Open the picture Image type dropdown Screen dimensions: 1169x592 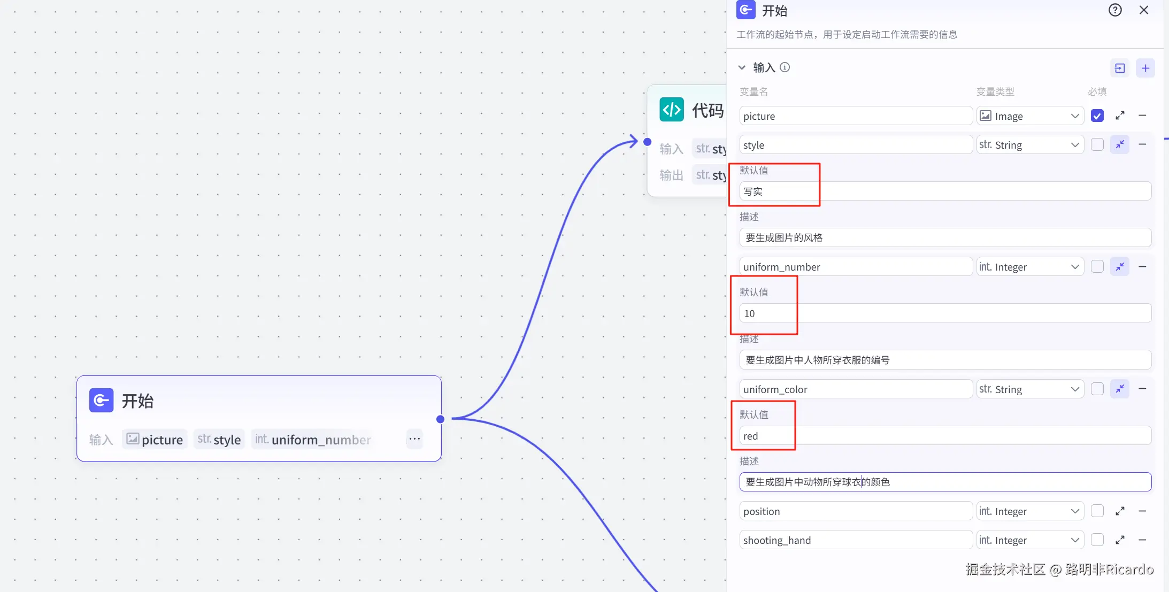1030,116
